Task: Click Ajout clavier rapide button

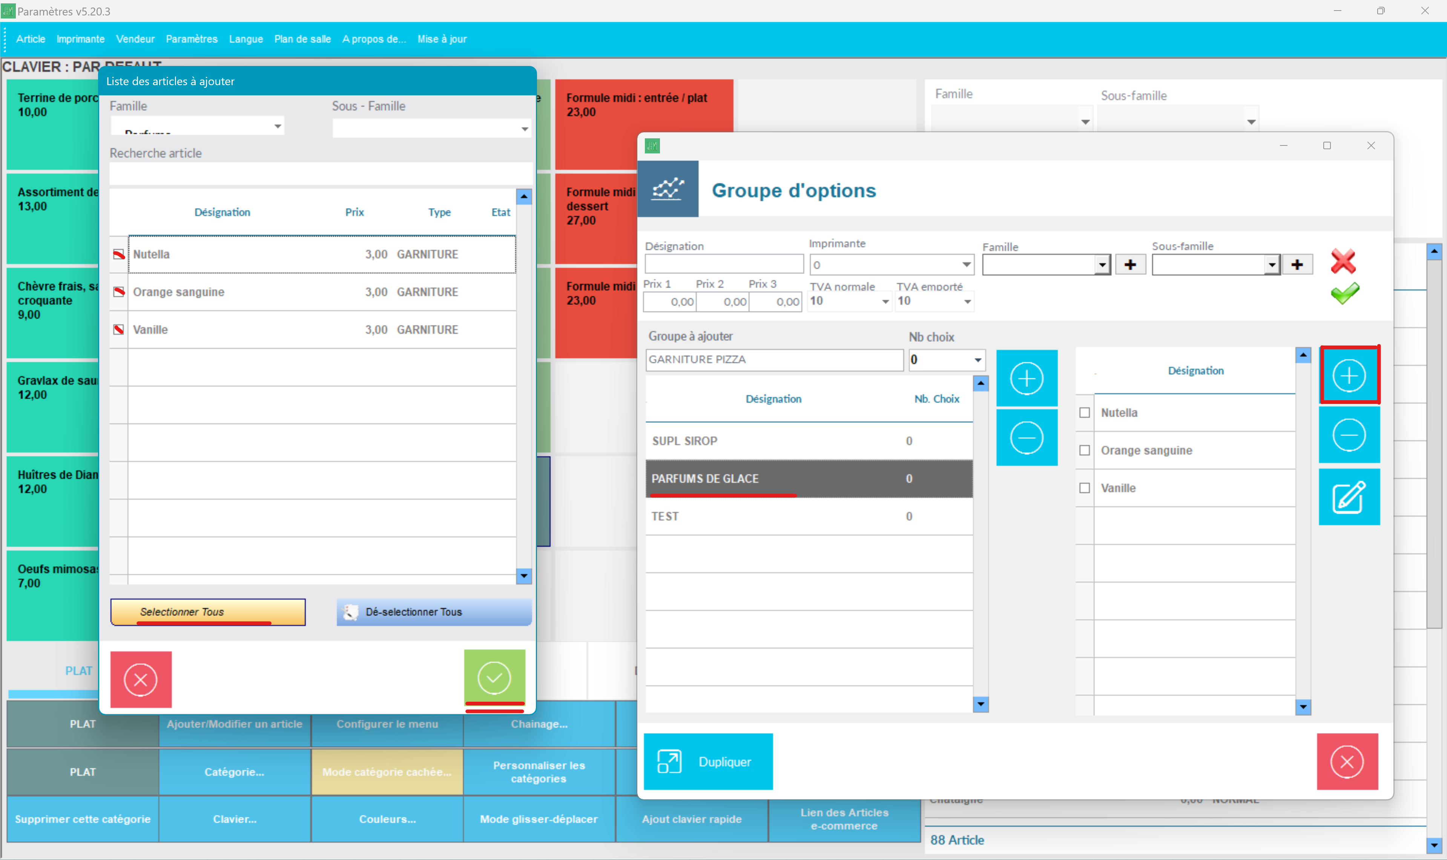Action: click(691, 819)
